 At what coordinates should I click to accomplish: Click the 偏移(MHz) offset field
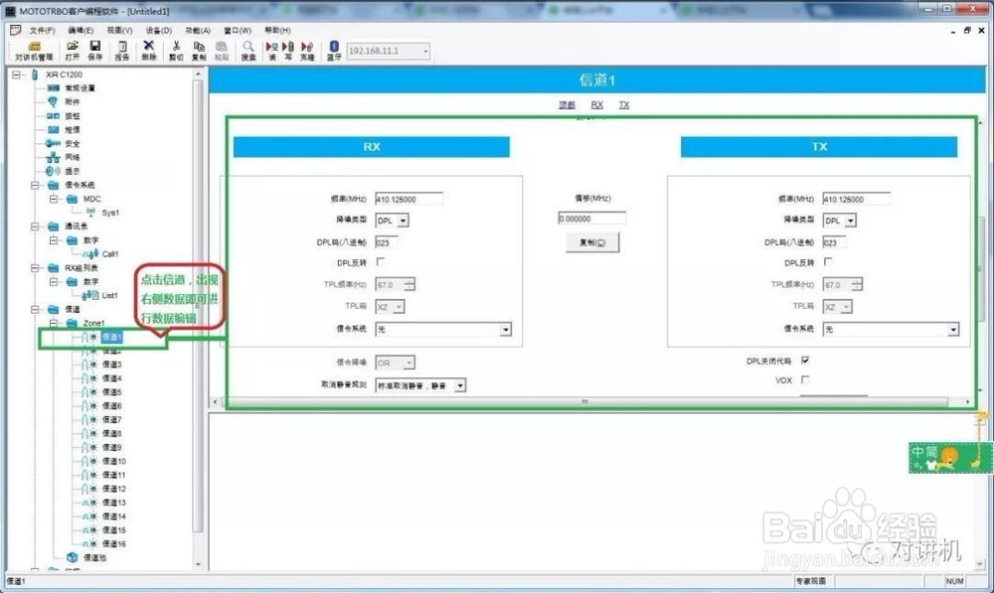click(592, 219)
